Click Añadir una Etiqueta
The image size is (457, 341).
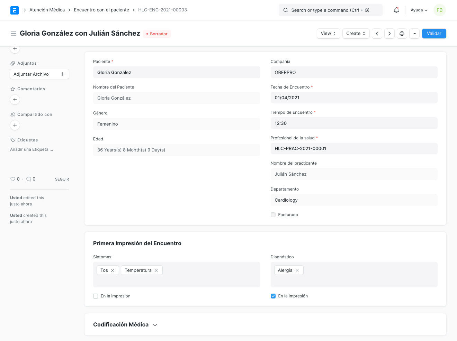pyautogui.click(x=32, y=149)
